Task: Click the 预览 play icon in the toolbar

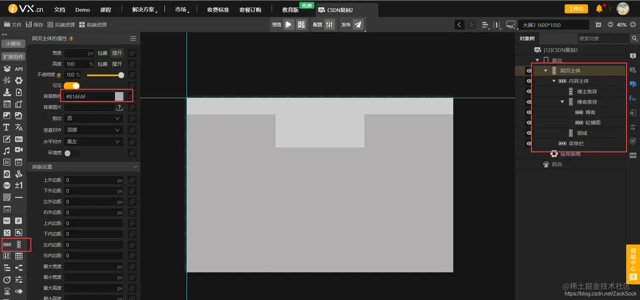Action: coord(289,24)
